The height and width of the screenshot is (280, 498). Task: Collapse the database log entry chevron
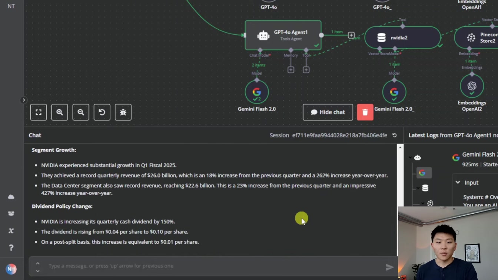coord(418,188)
